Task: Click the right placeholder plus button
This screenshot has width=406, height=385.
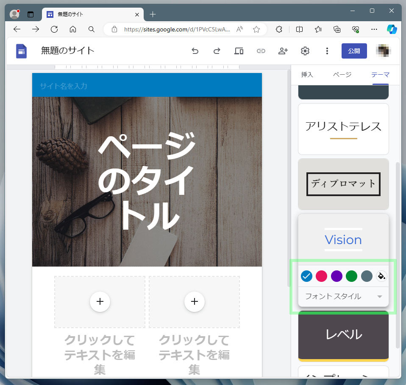Action: (x=195, y=301)
